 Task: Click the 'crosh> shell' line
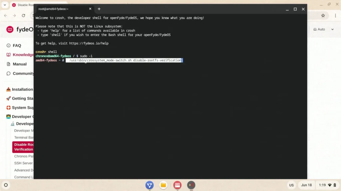pos(46,52)
